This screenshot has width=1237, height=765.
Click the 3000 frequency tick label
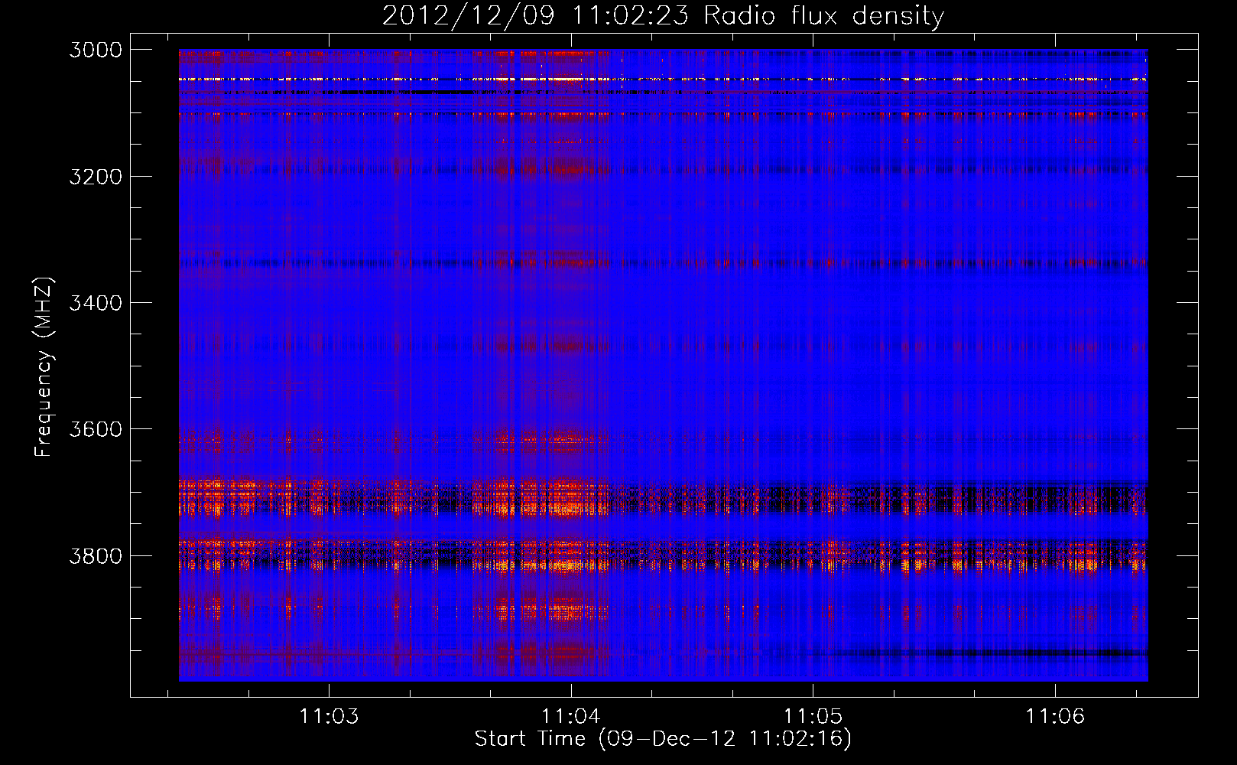click(96, 50)
